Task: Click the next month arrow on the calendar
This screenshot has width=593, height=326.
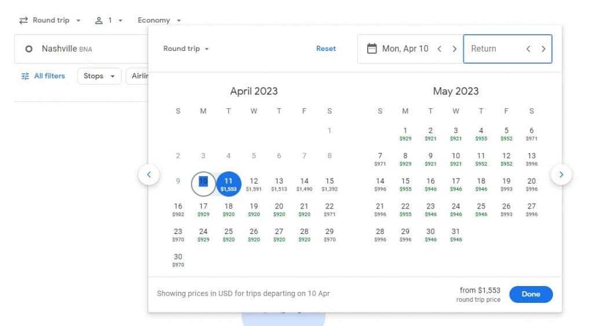Action: 561,174
